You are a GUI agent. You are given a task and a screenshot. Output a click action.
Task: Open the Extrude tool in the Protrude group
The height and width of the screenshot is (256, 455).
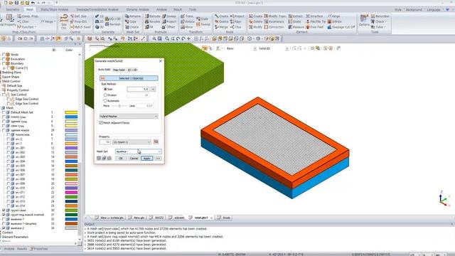(x=153, y=16)
